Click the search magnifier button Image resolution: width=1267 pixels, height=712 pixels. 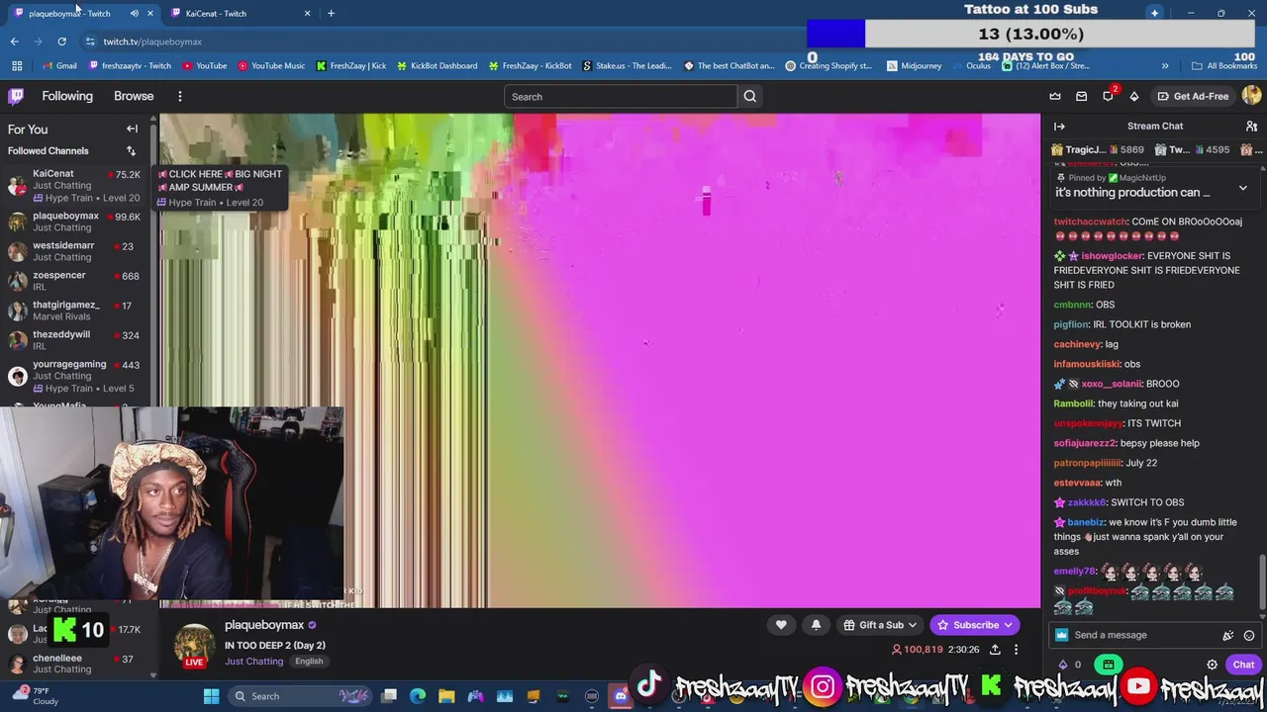[x=750, y=96]
